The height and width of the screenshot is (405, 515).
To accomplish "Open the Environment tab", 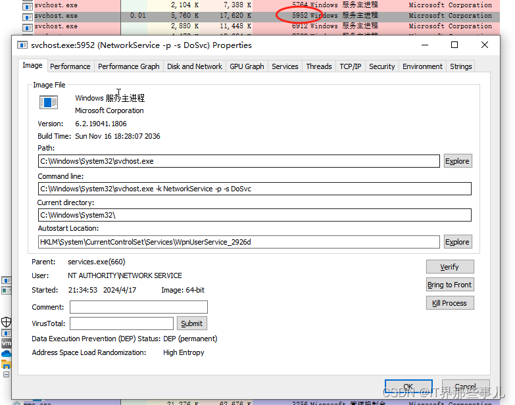I will coord(422,66).
